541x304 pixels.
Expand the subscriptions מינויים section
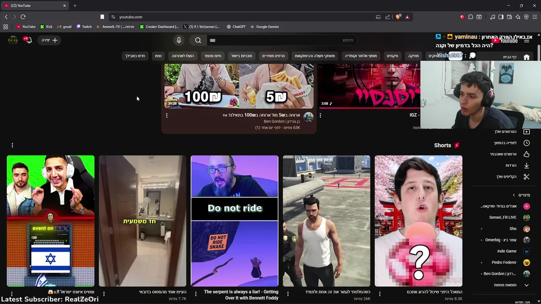pyautogui.click(x=521, y=195)
